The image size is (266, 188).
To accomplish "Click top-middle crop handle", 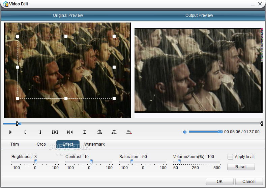I will (66, 36).
